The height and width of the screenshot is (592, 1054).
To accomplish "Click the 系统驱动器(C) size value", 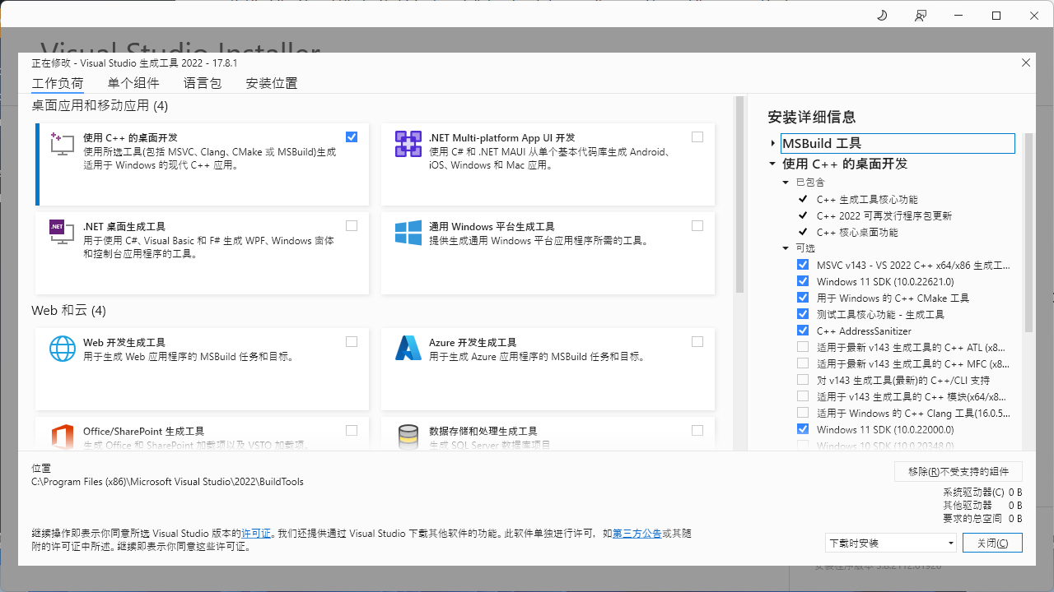I will [1015, 493].
